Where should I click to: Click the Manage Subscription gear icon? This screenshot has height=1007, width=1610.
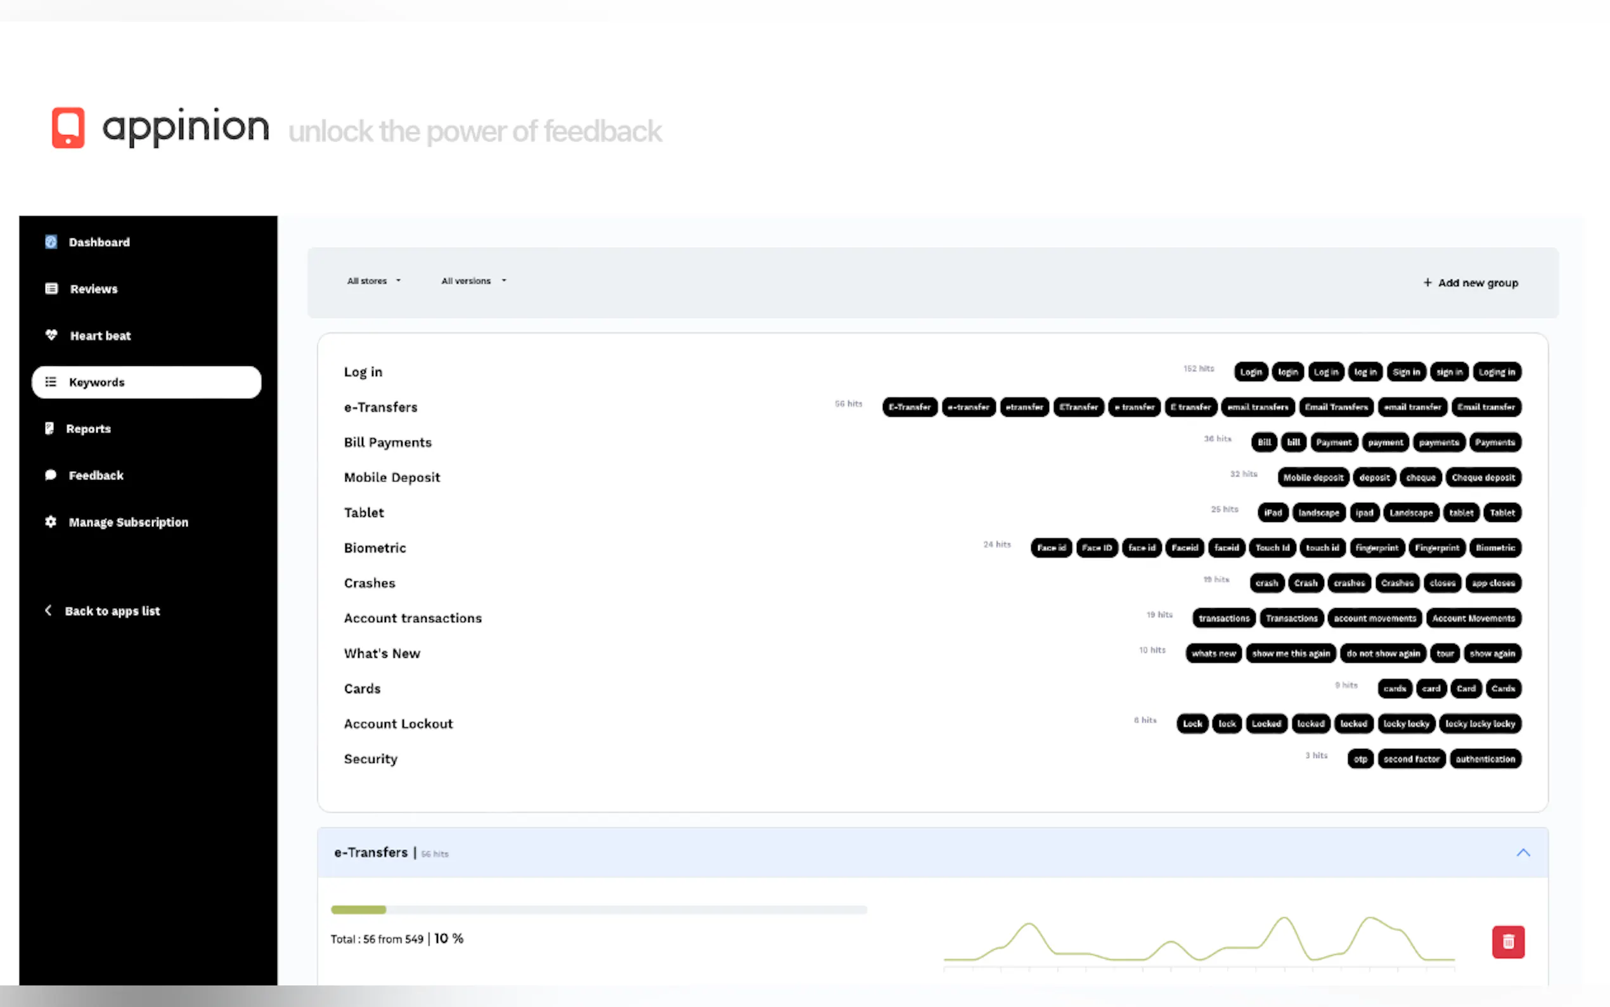pyautogui.click(x=51, y=521)
